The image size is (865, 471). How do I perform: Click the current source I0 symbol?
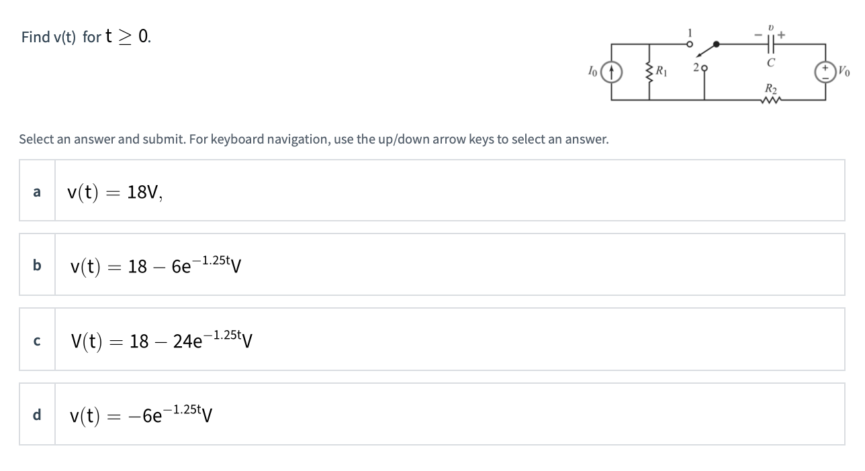click(611, 70)
